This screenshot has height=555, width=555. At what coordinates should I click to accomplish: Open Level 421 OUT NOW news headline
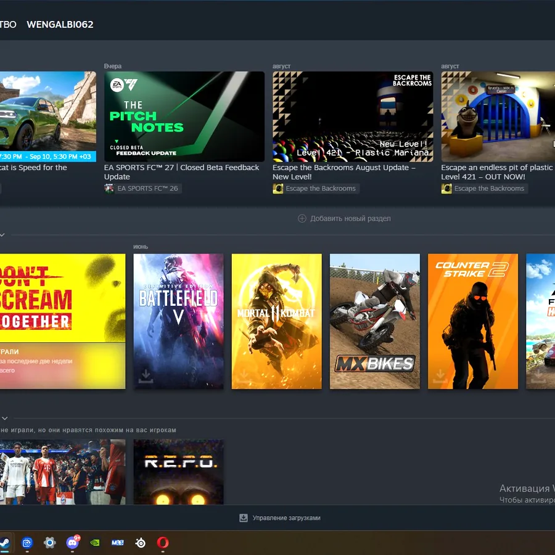498,172
